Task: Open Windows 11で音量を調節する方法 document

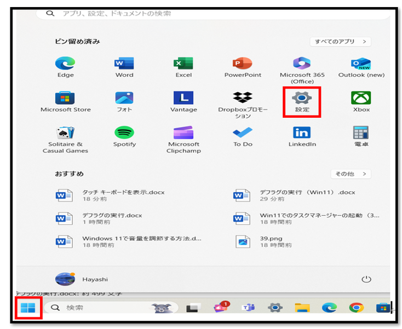Action: click(x=129, y=241)
